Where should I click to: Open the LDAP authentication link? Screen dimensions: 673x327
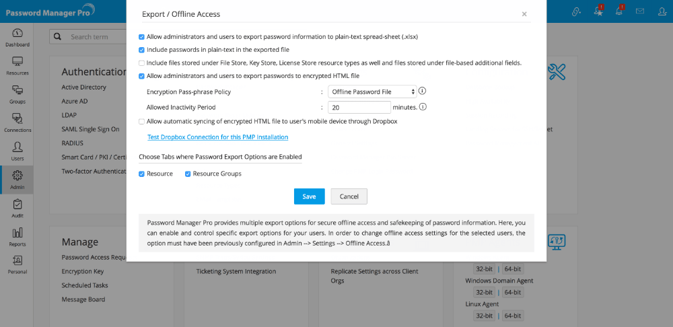[69, 116]
